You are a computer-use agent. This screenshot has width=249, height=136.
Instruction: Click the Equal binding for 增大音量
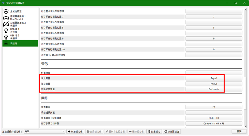[x=214, y=78]
